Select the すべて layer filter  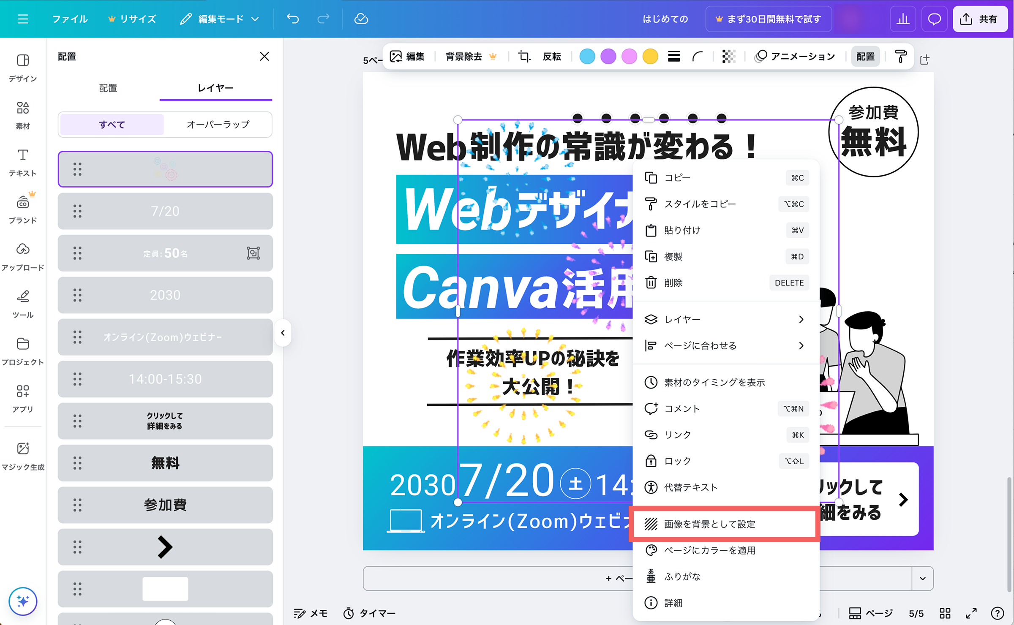click(112, 125)
